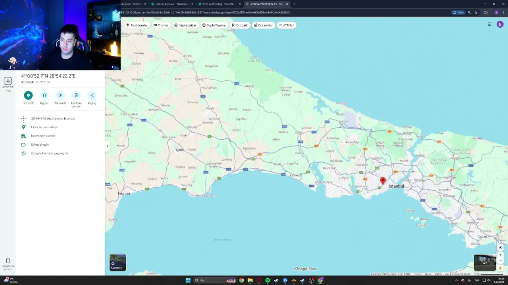Click the Tekirdağ label on map
Viewport: 508px width, 285px height.
[124, 194]
